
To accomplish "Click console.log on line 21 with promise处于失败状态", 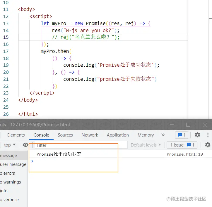I will 110,79.
